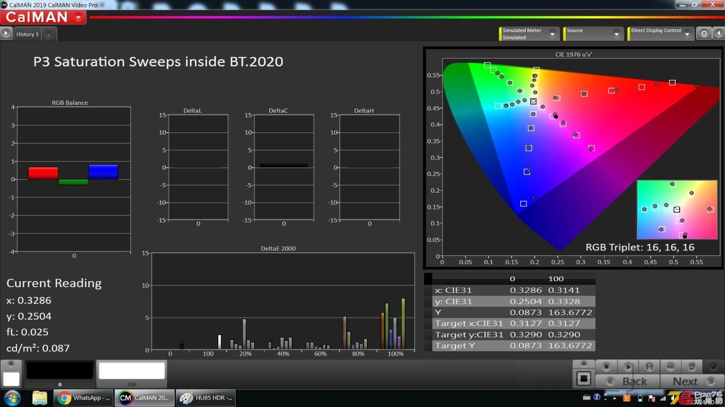Click the 0.3141 value in x: CIE31 row
Screen dimensions: 725x407
pos(564,290)
